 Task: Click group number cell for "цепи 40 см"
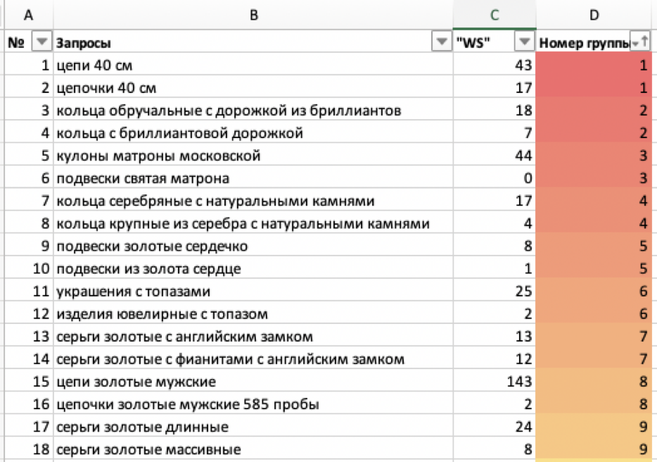594,65
